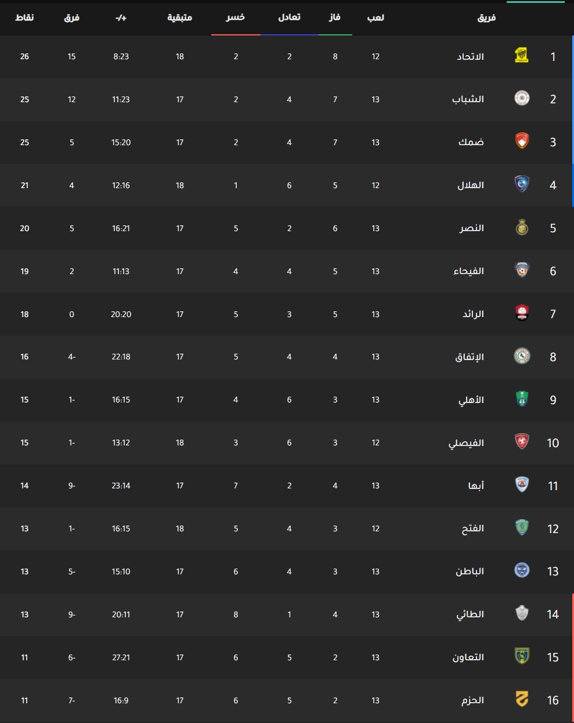Click the الهلال club logo
574x723 pixels.
522,185
